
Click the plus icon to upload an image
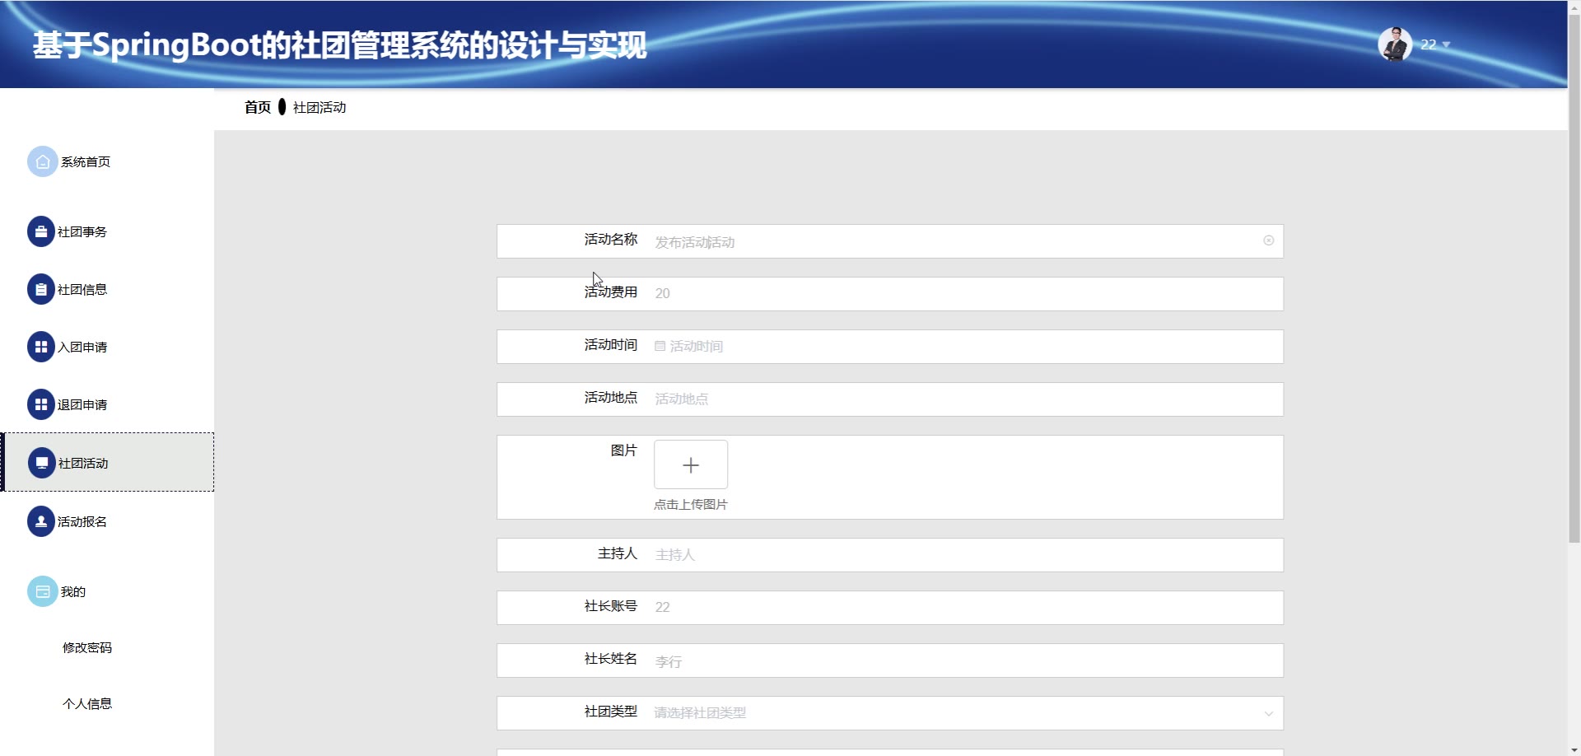pyautogui.click(x=691, y=465)
